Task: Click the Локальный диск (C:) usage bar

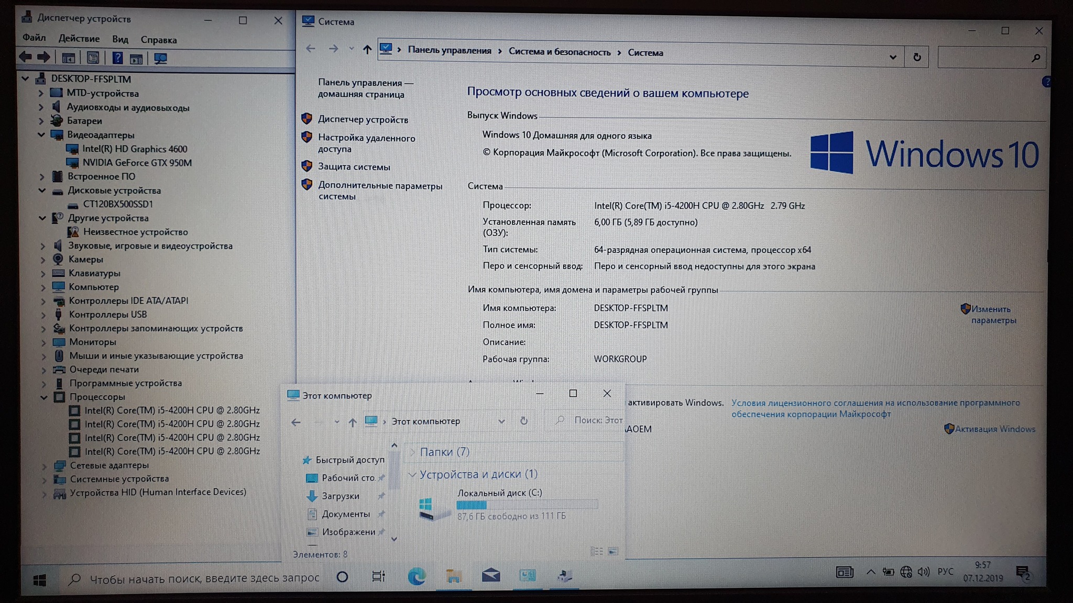Action: click(x=527, y=505)
